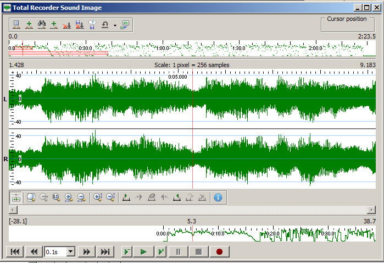384x263 pixels.
Task: Click the Cursor position box
Action: coord(348,24)
